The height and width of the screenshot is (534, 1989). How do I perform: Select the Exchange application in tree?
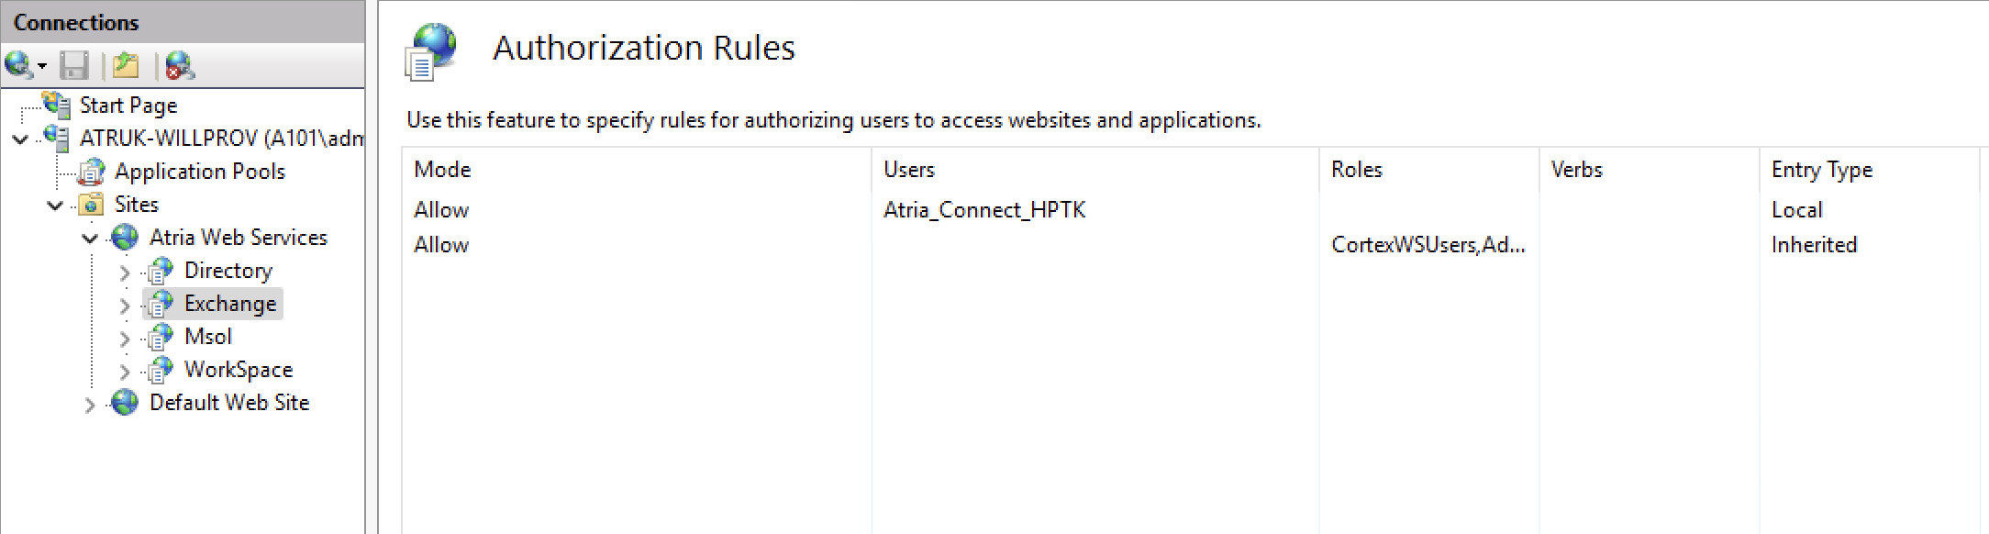click(229, 304)
